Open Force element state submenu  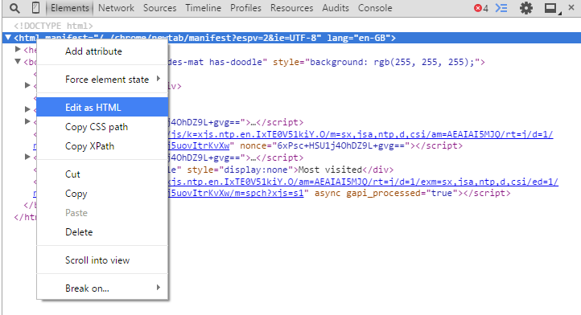click(x=102, y=80)
